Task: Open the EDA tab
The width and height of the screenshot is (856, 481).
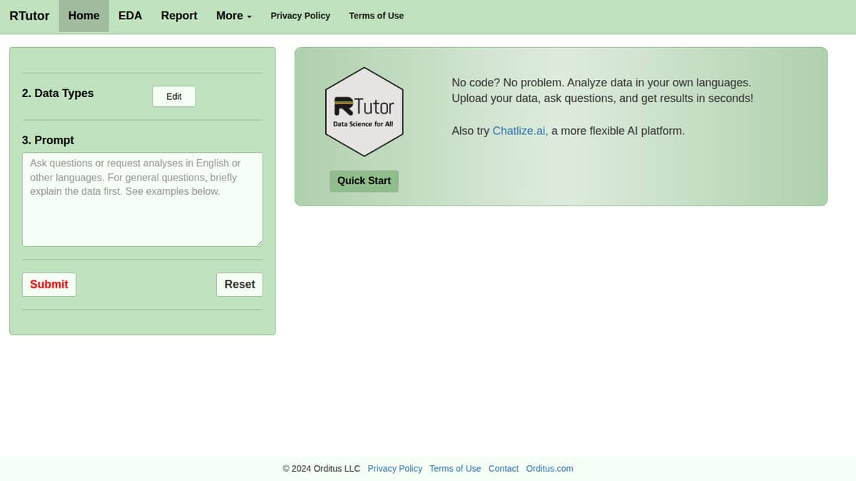Action: pyautogui.click(x=130, y=16)
